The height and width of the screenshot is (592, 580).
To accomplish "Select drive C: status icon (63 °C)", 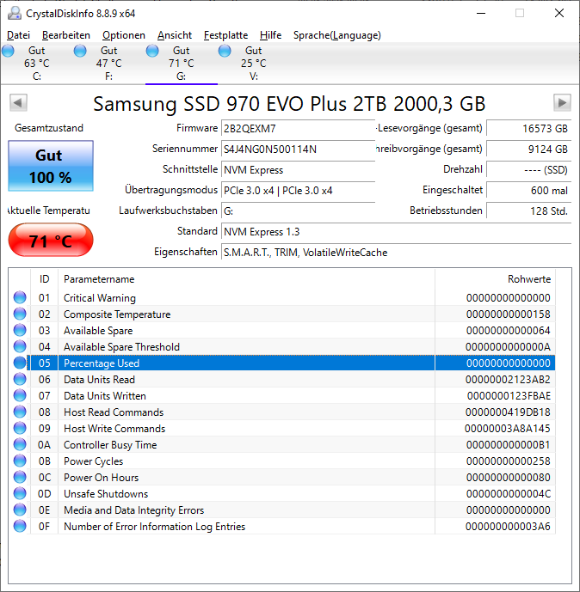I will pyautogui.click(x=8, y=51).
